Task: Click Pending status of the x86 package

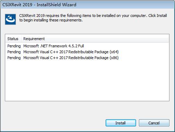Action: pyautogui.click(x=14, y=58)
